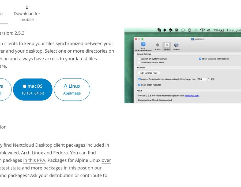241x187 pixels.
Task: Follow the 'over' link after Alpine Linux
Action: [106, 160]
